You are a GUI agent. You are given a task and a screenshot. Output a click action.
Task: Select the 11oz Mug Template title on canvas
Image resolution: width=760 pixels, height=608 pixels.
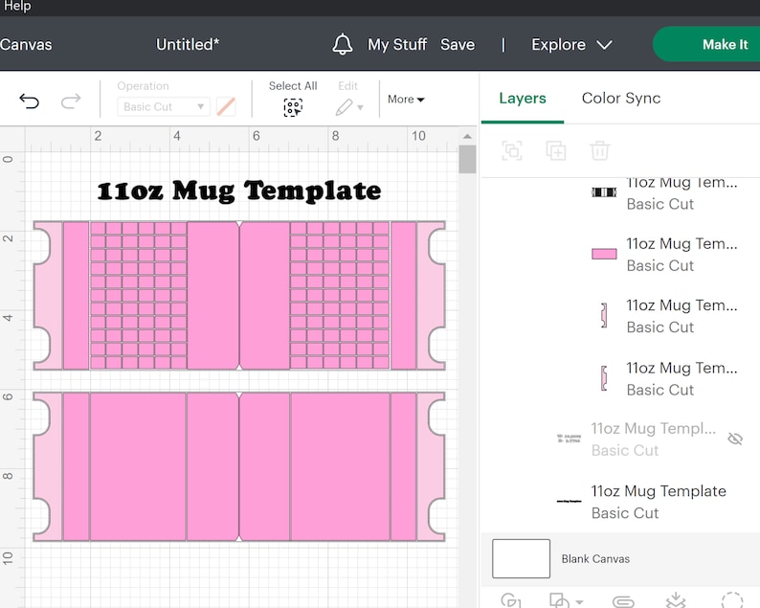[239, 191]
